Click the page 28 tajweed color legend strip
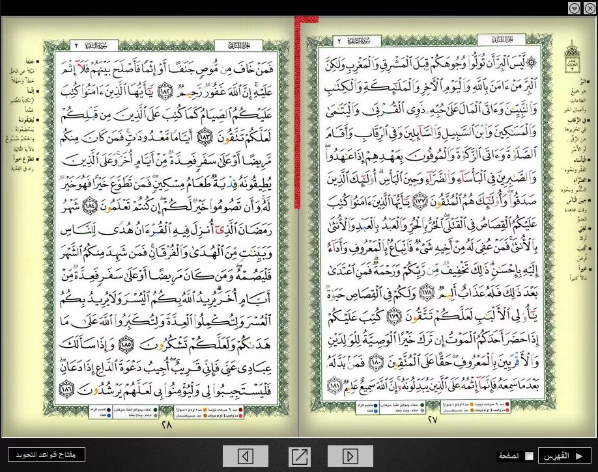 (166, 413)
